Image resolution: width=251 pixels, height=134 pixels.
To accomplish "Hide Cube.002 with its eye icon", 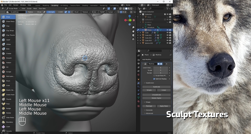I will pos(167,38).
